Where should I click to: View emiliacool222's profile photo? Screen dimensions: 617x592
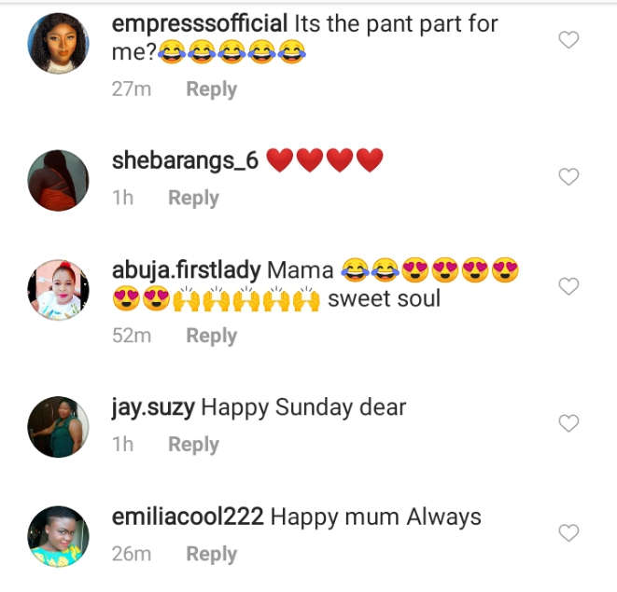(x=58, y=536)
